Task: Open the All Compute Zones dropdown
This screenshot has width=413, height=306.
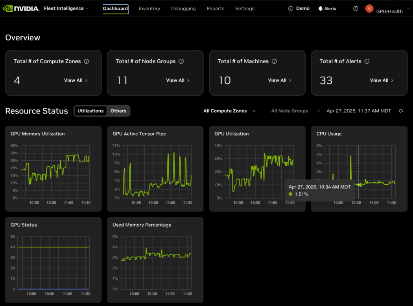Action: point(229,111)
